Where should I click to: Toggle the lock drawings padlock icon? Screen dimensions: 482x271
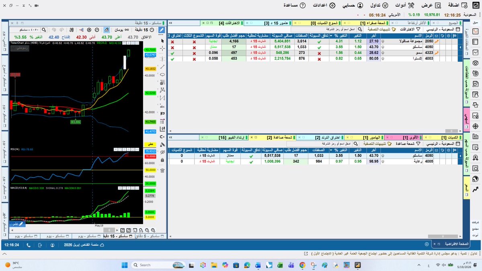(162, 160)
